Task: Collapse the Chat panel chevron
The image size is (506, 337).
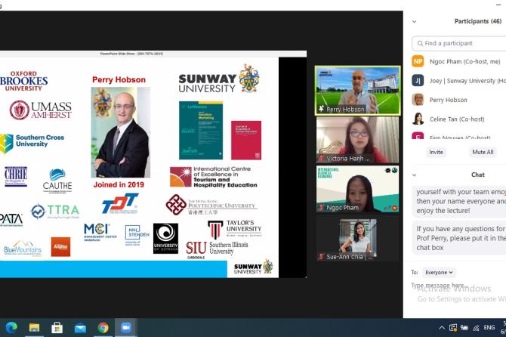Action: click(415, 175)
